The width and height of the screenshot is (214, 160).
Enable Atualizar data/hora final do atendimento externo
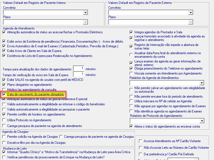point(131,55)
